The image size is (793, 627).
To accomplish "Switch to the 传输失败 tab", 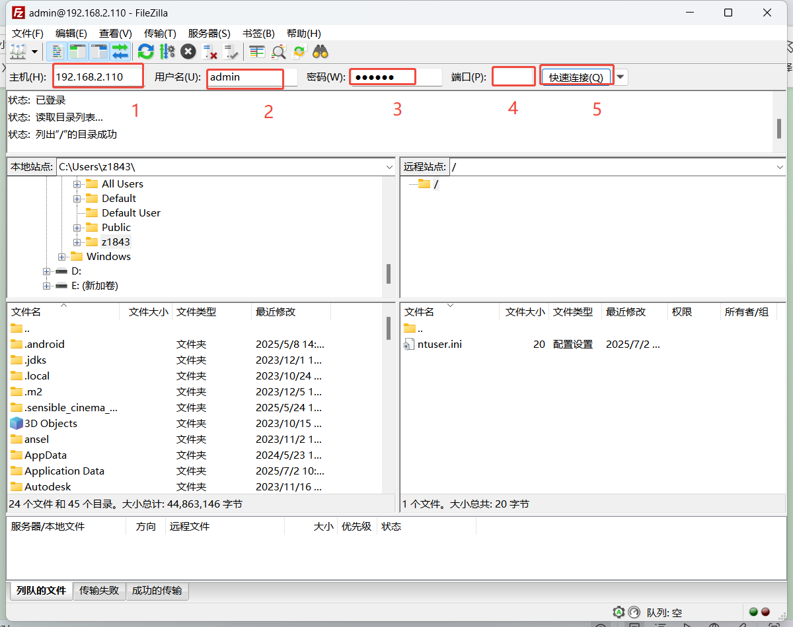I will (x=100, y=591).
